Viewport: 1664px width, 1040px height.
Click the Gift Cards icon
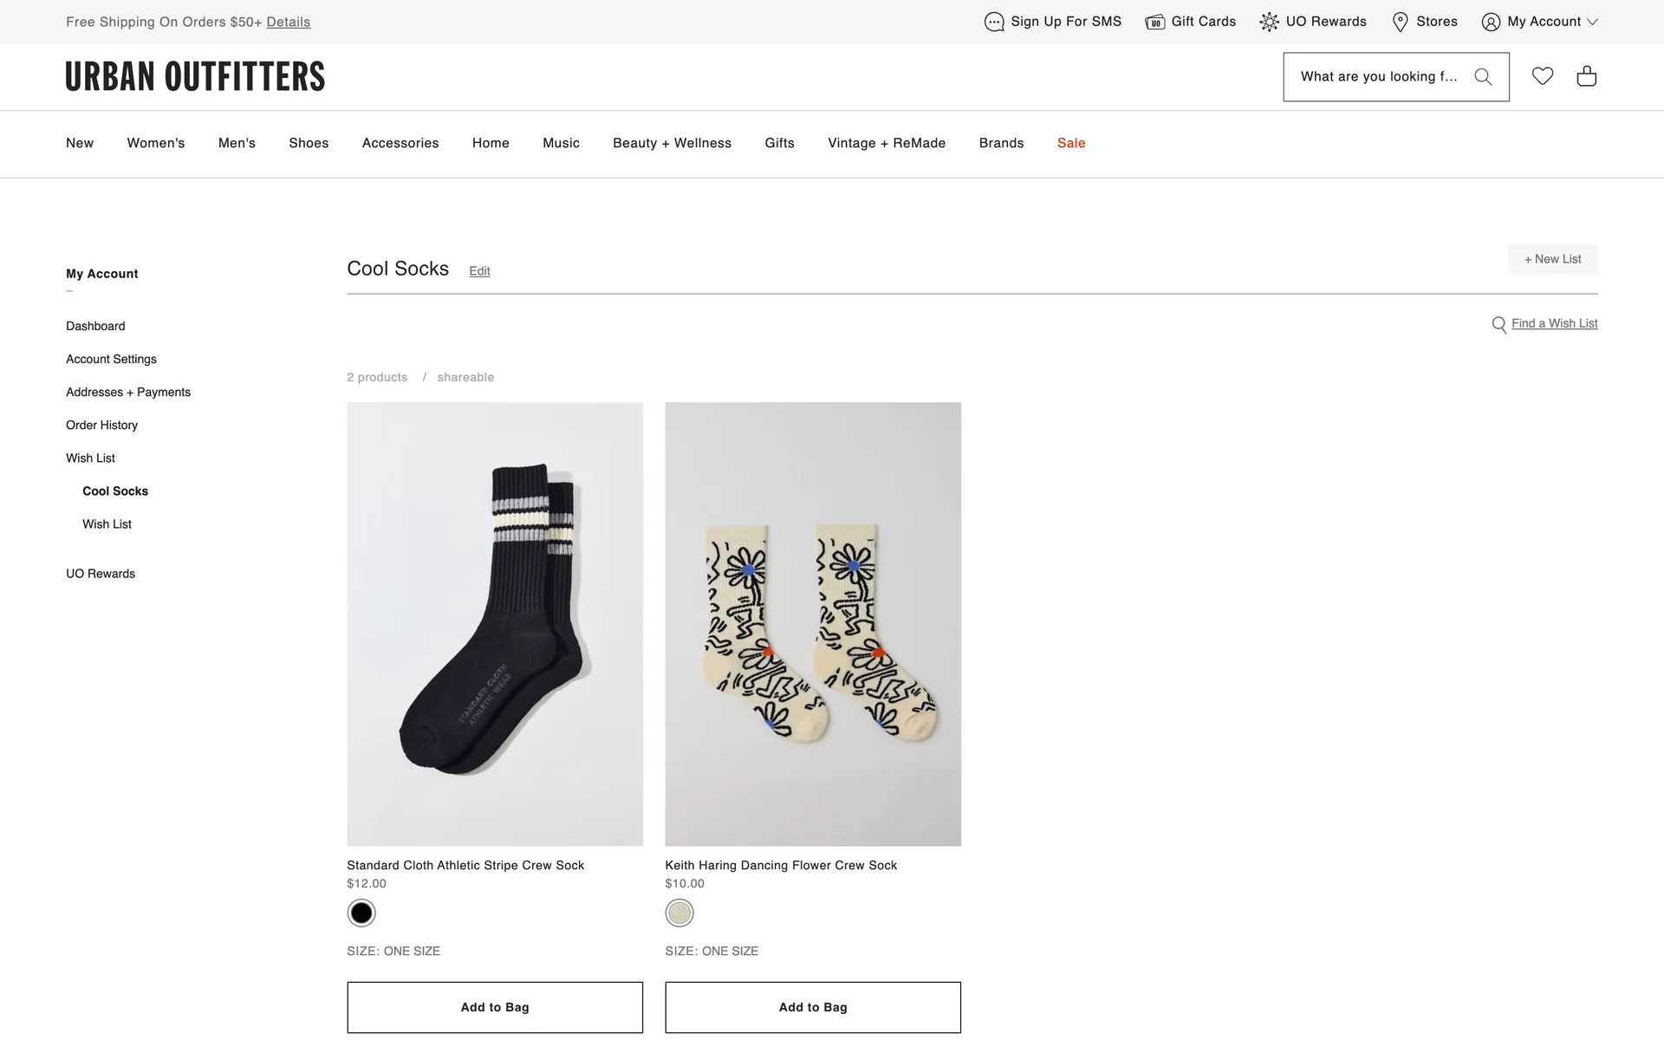coord(1154,22)
